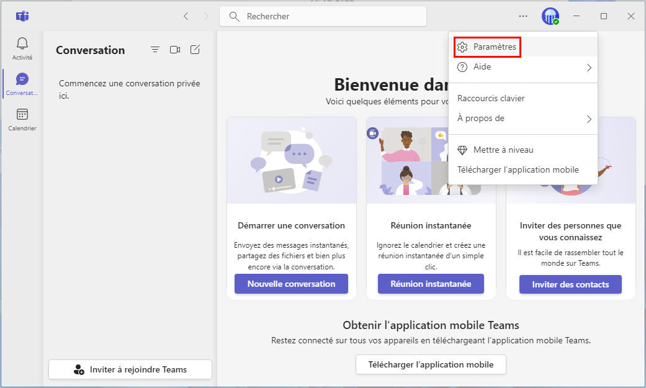This screenshot has height=388, width=646.
Task: Go forward with the right arrow
Action: (206, 16)
